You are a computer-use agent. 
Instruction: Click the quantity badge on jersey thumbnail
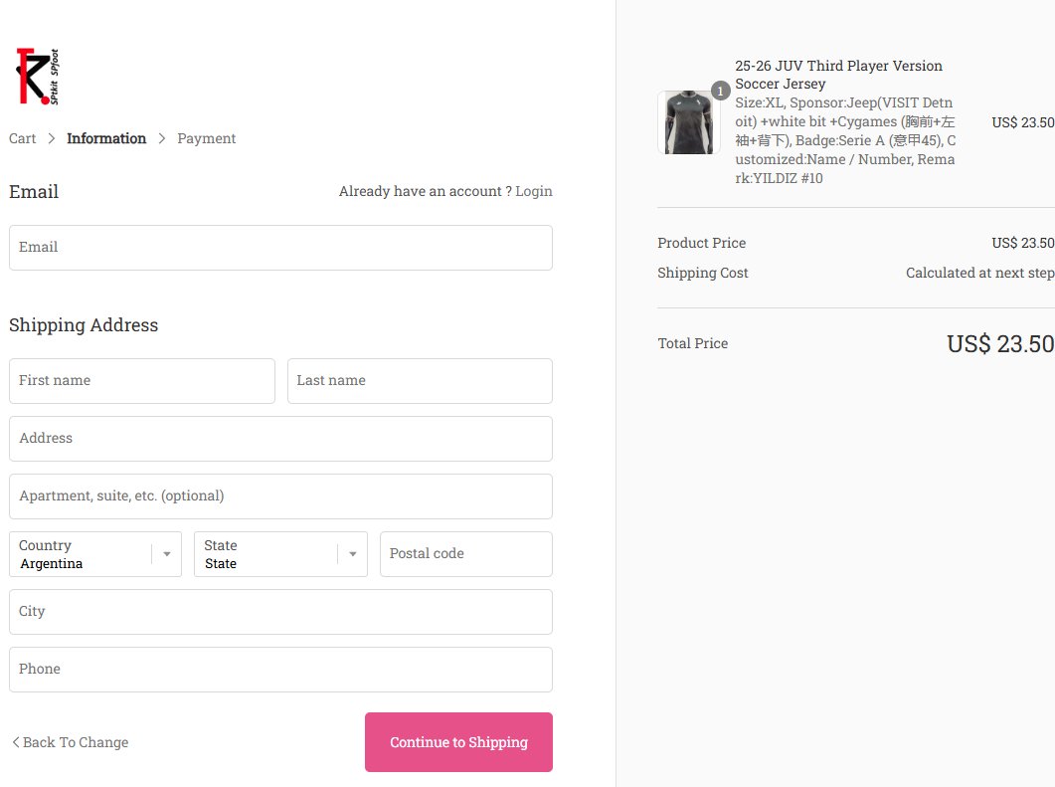point(721,91)
